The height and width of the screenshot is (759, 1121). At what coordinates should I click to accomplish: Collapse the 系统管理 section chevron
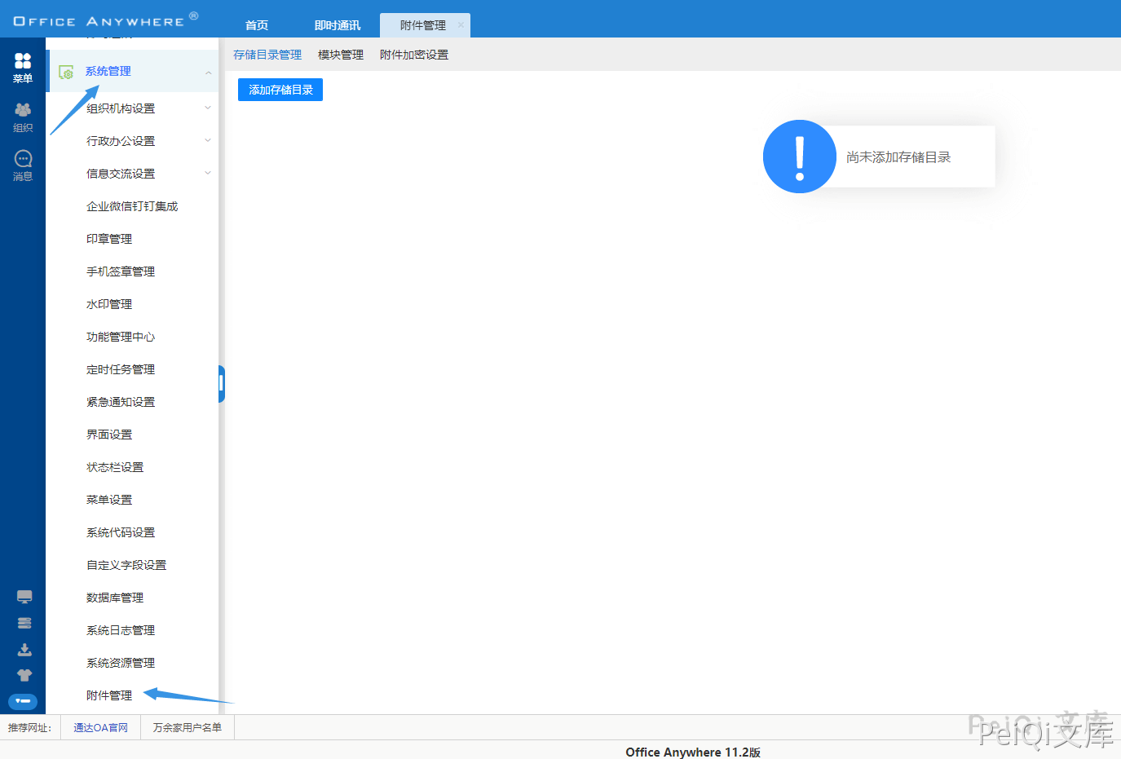pos(208,73)
